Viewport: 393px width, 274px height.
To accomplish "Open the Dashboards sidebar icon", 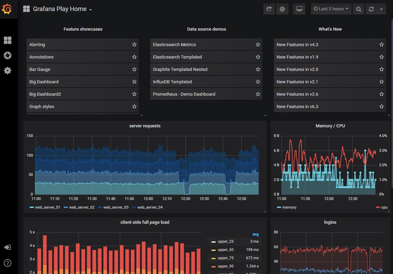I will (x=8, y=41).
